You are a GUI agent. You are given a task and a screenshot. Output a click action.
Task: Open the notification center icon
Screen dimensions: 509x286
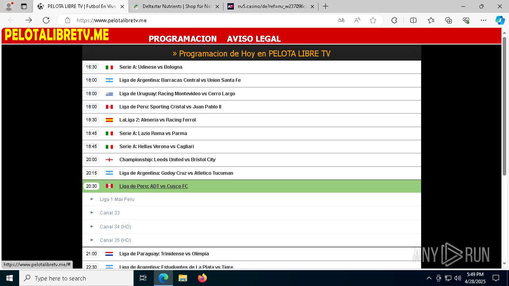pos(496,278)
